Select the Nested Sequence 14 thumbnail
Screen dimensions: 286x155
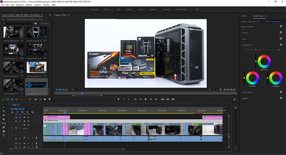[x=36, y=67]
